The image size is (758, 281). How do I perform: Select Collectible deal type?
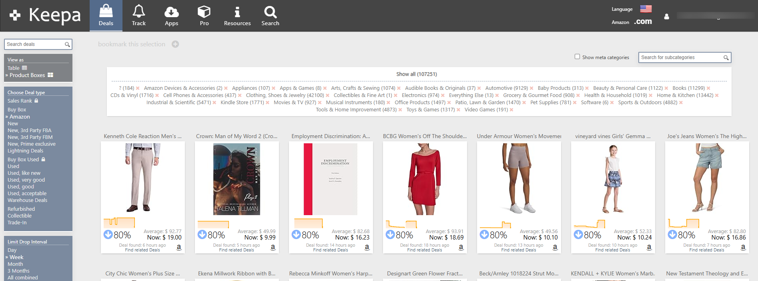click(20, 216)
